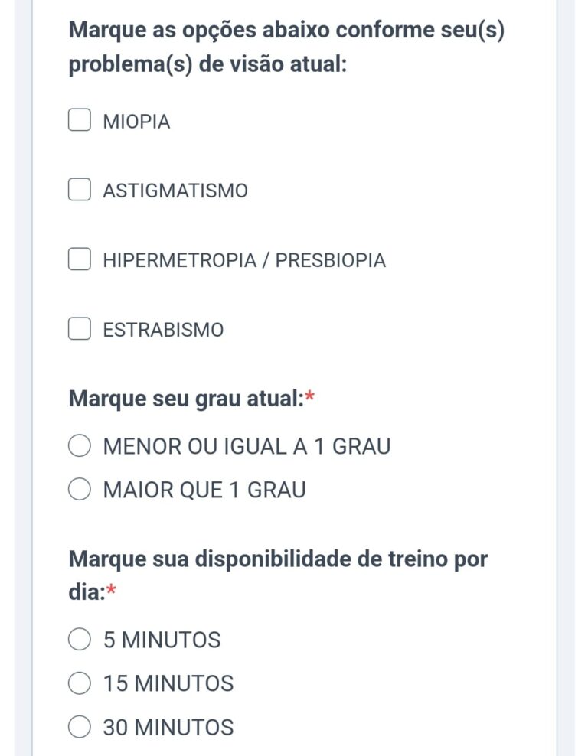The image size is (588, 756).
Task: Select the MENOR OU IGUAL A 1 GRAU radio button
Action: click(x=80, y=446)
